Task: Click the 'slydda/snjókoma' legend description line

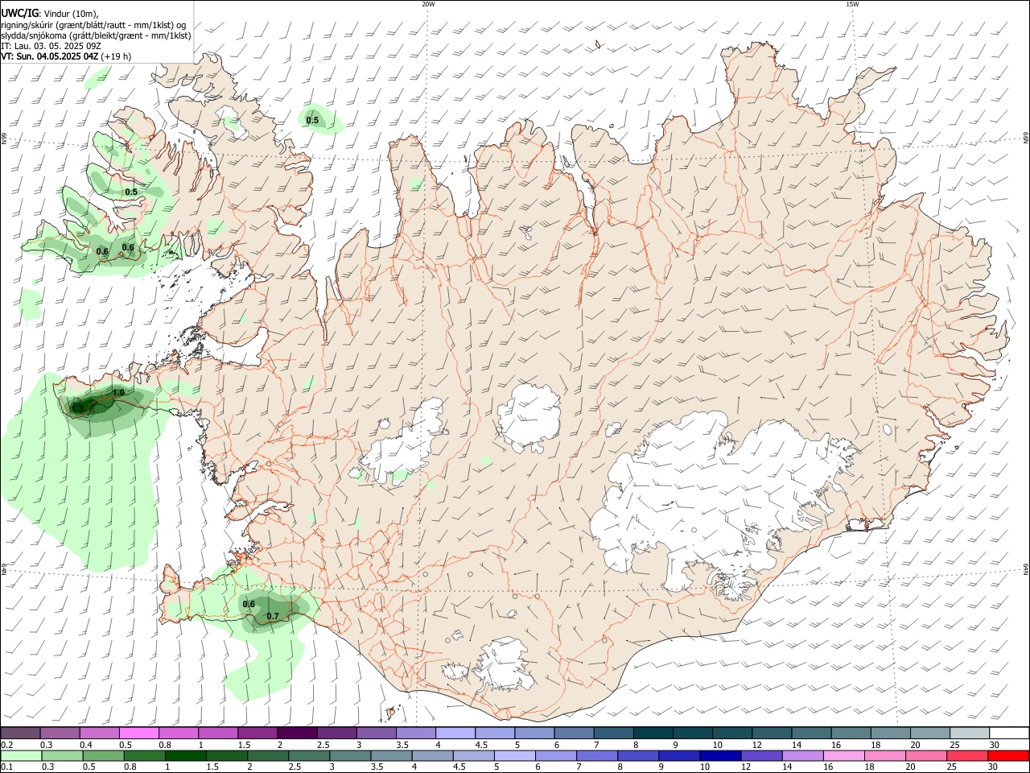Action: click(96, 35)
